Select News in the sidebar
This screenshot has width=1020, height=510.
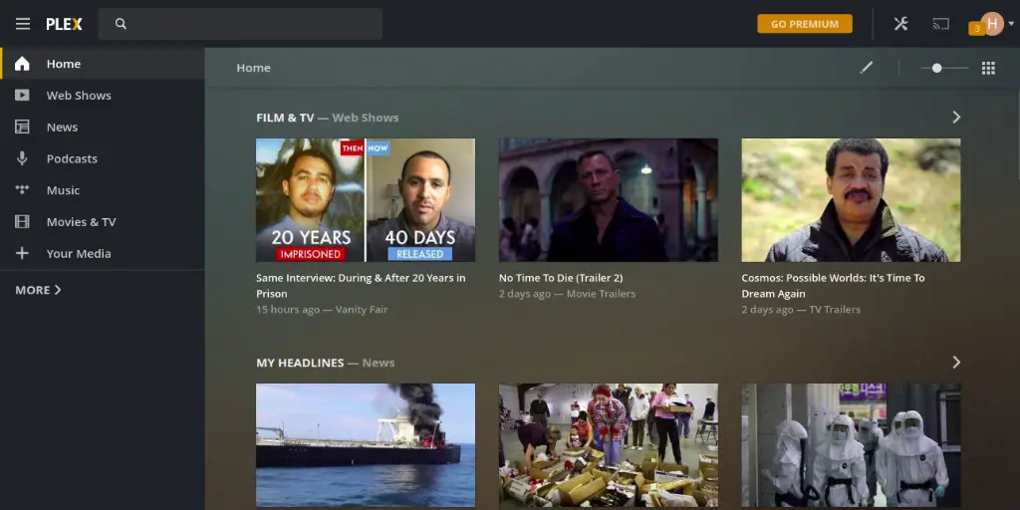103,127
